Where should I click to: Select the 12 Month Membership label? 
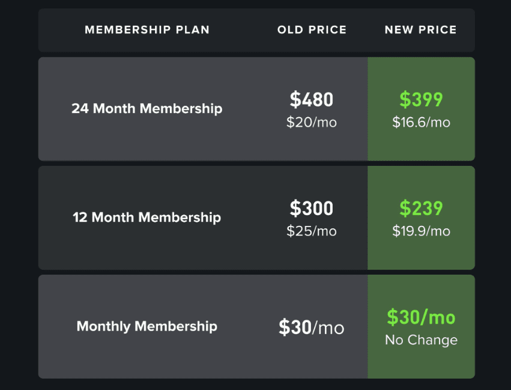click(x=147, y=218)
